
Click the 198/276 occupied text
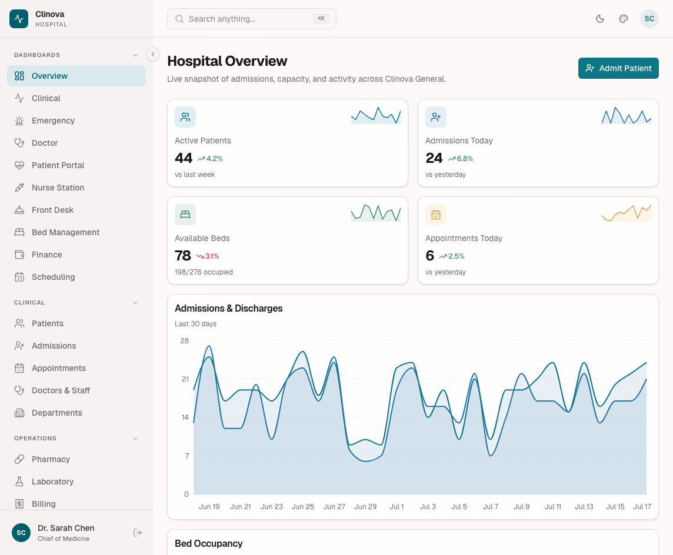(204, 272)
